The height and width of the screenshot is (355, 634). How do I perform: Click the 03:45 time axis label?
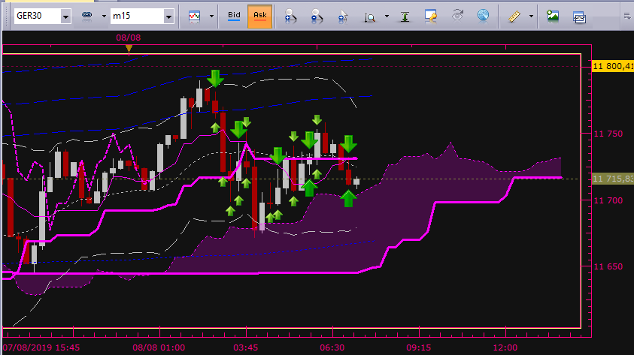pos(245,347)
